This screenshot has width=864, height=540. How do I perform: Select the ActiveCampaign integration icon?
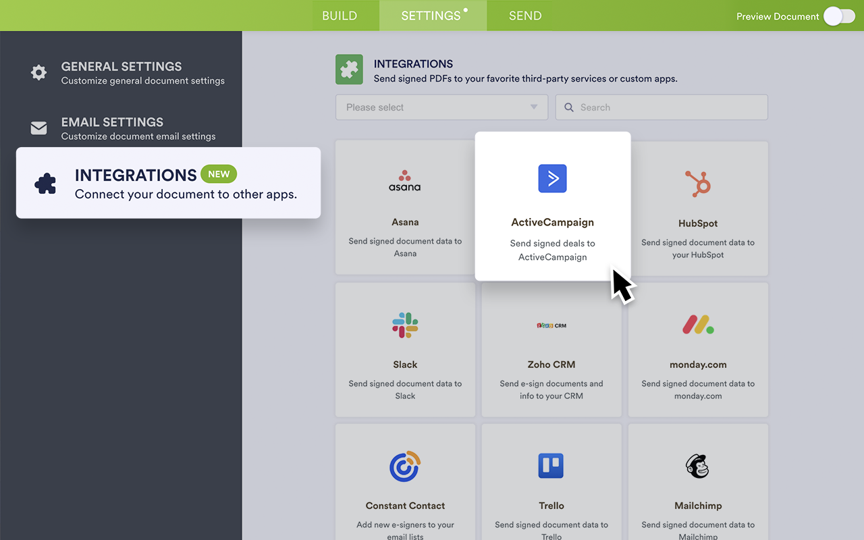[x=552, y=178]
